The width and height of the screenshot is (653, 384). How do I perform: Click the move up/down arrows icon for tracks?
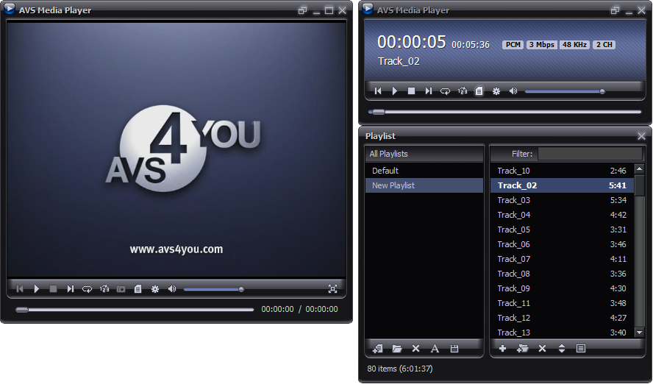(561, 349)
